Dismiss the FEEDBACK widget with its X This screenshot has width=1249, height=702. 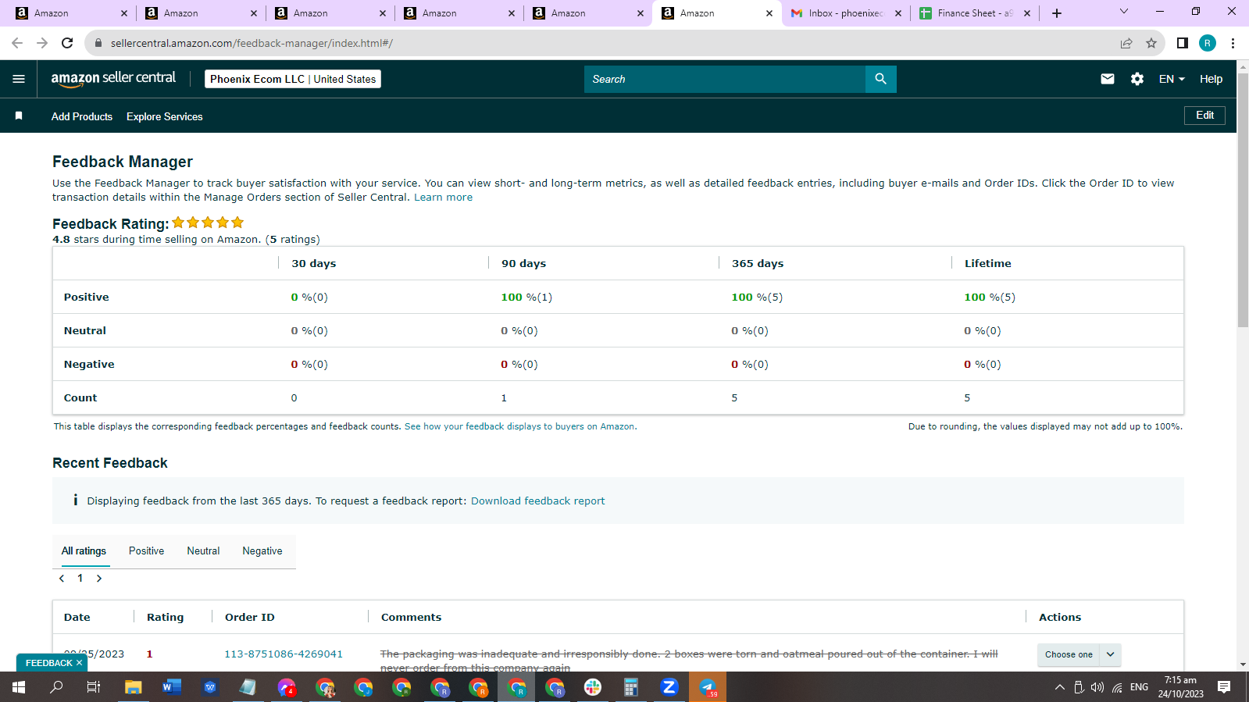79,663
